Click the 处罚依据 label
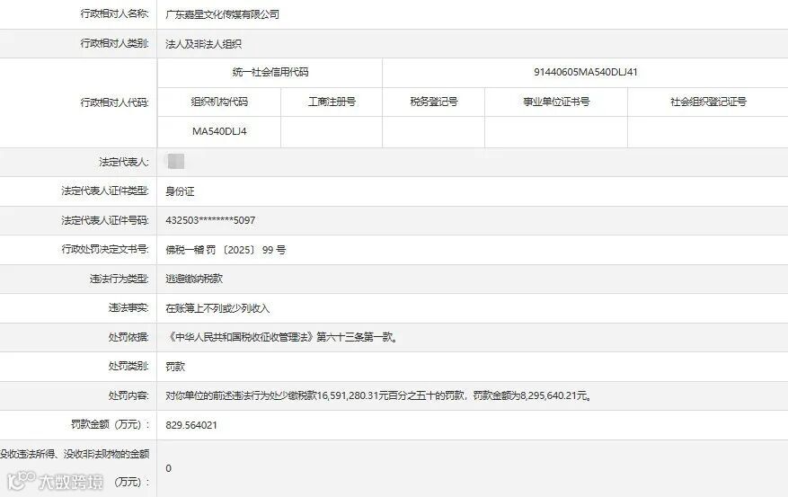Screen dimensions: 788x497 (x=128, y=337)
